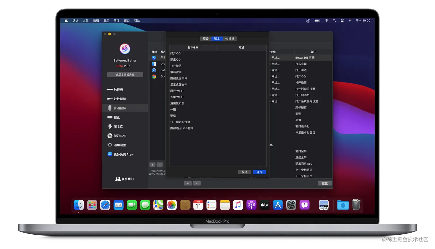The width and height of the screenshot is (435, 249).
Task: Click the minus button under the application list
Action: coord(160,165)
